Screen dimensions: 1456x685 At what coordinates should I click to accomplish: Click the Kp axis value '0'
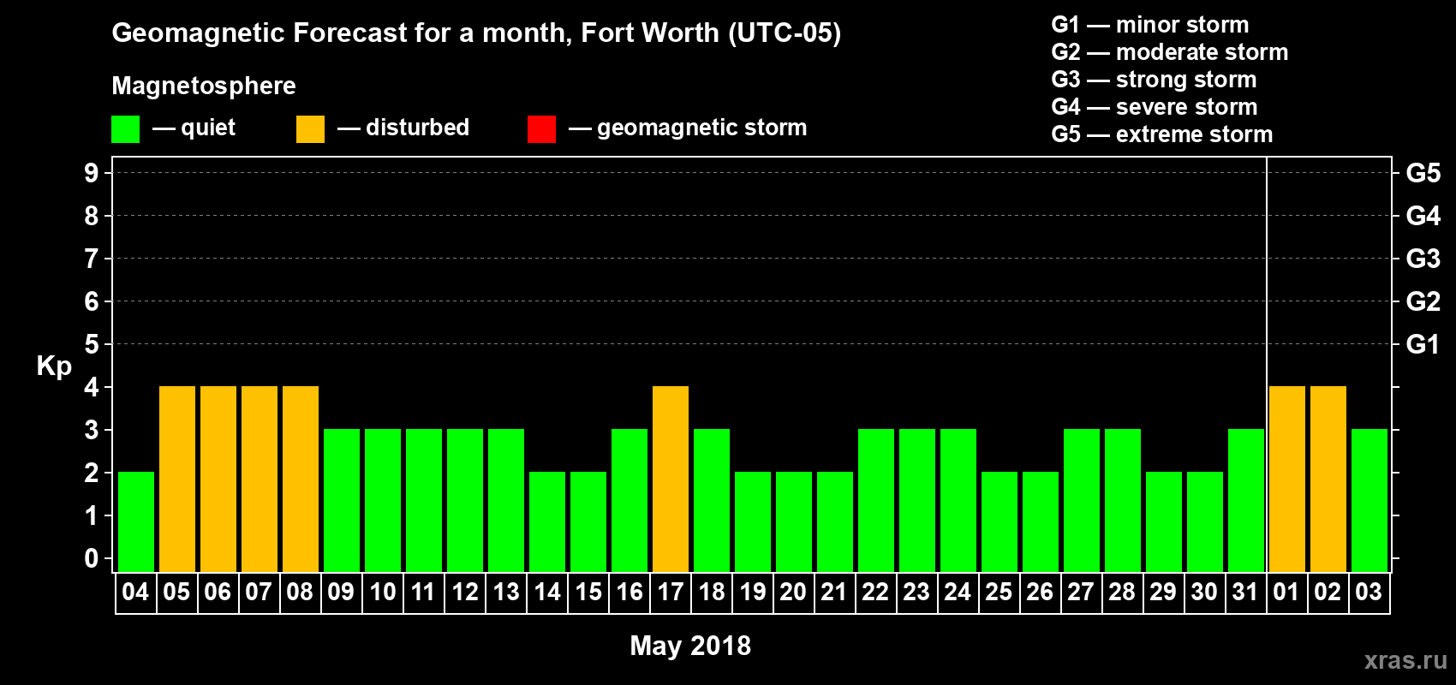(x=92, y=558)
